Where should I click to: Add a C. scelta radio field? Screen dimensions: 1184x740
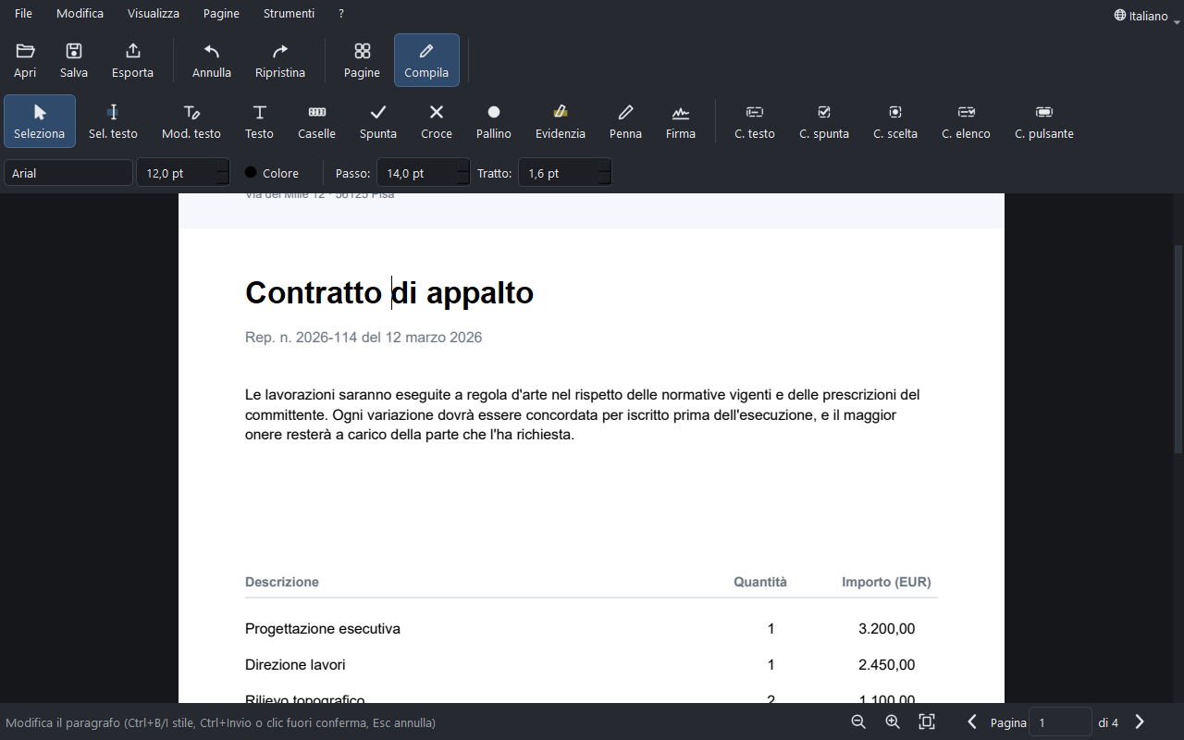895,121
